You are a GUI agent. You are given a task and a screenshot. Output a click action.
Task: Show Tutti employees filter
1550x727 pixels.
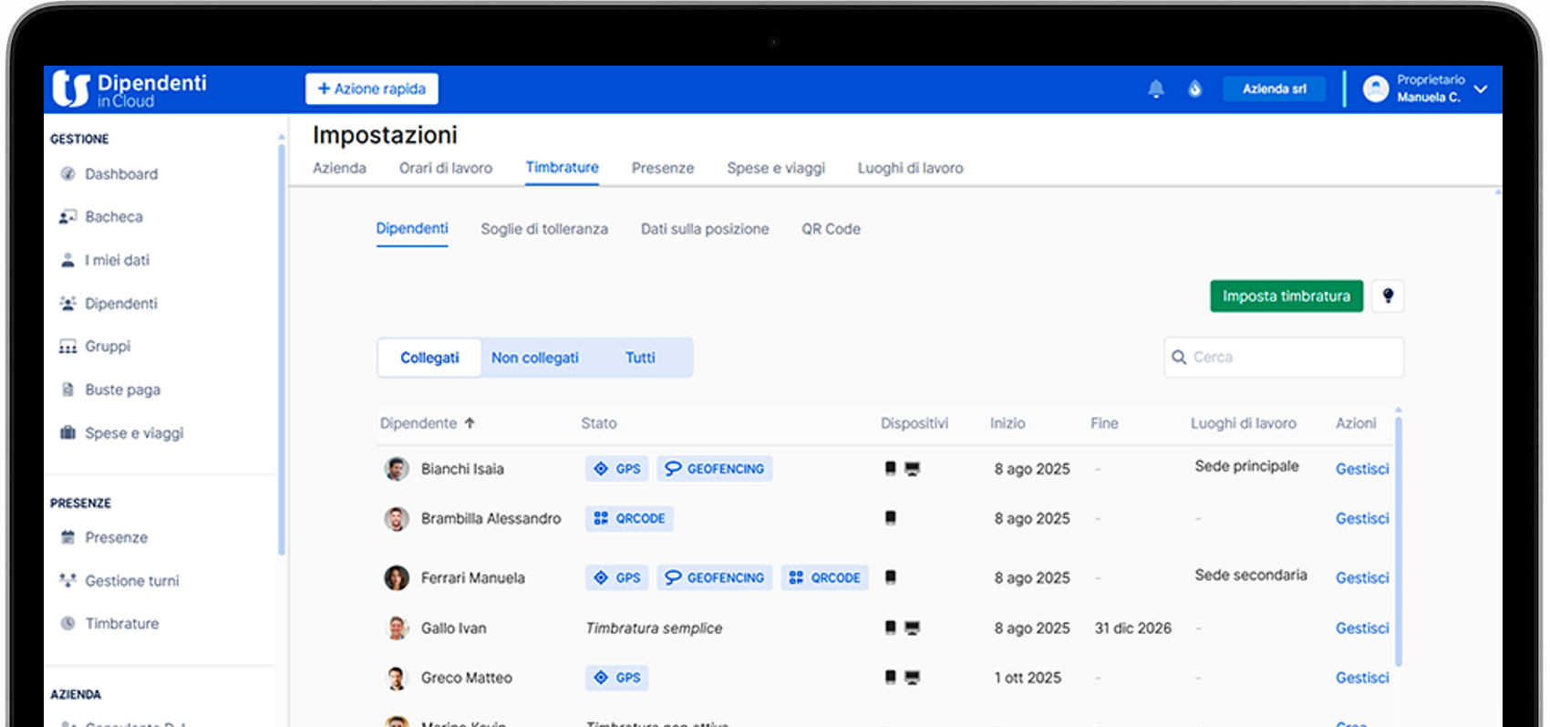(x=640, y=358)
